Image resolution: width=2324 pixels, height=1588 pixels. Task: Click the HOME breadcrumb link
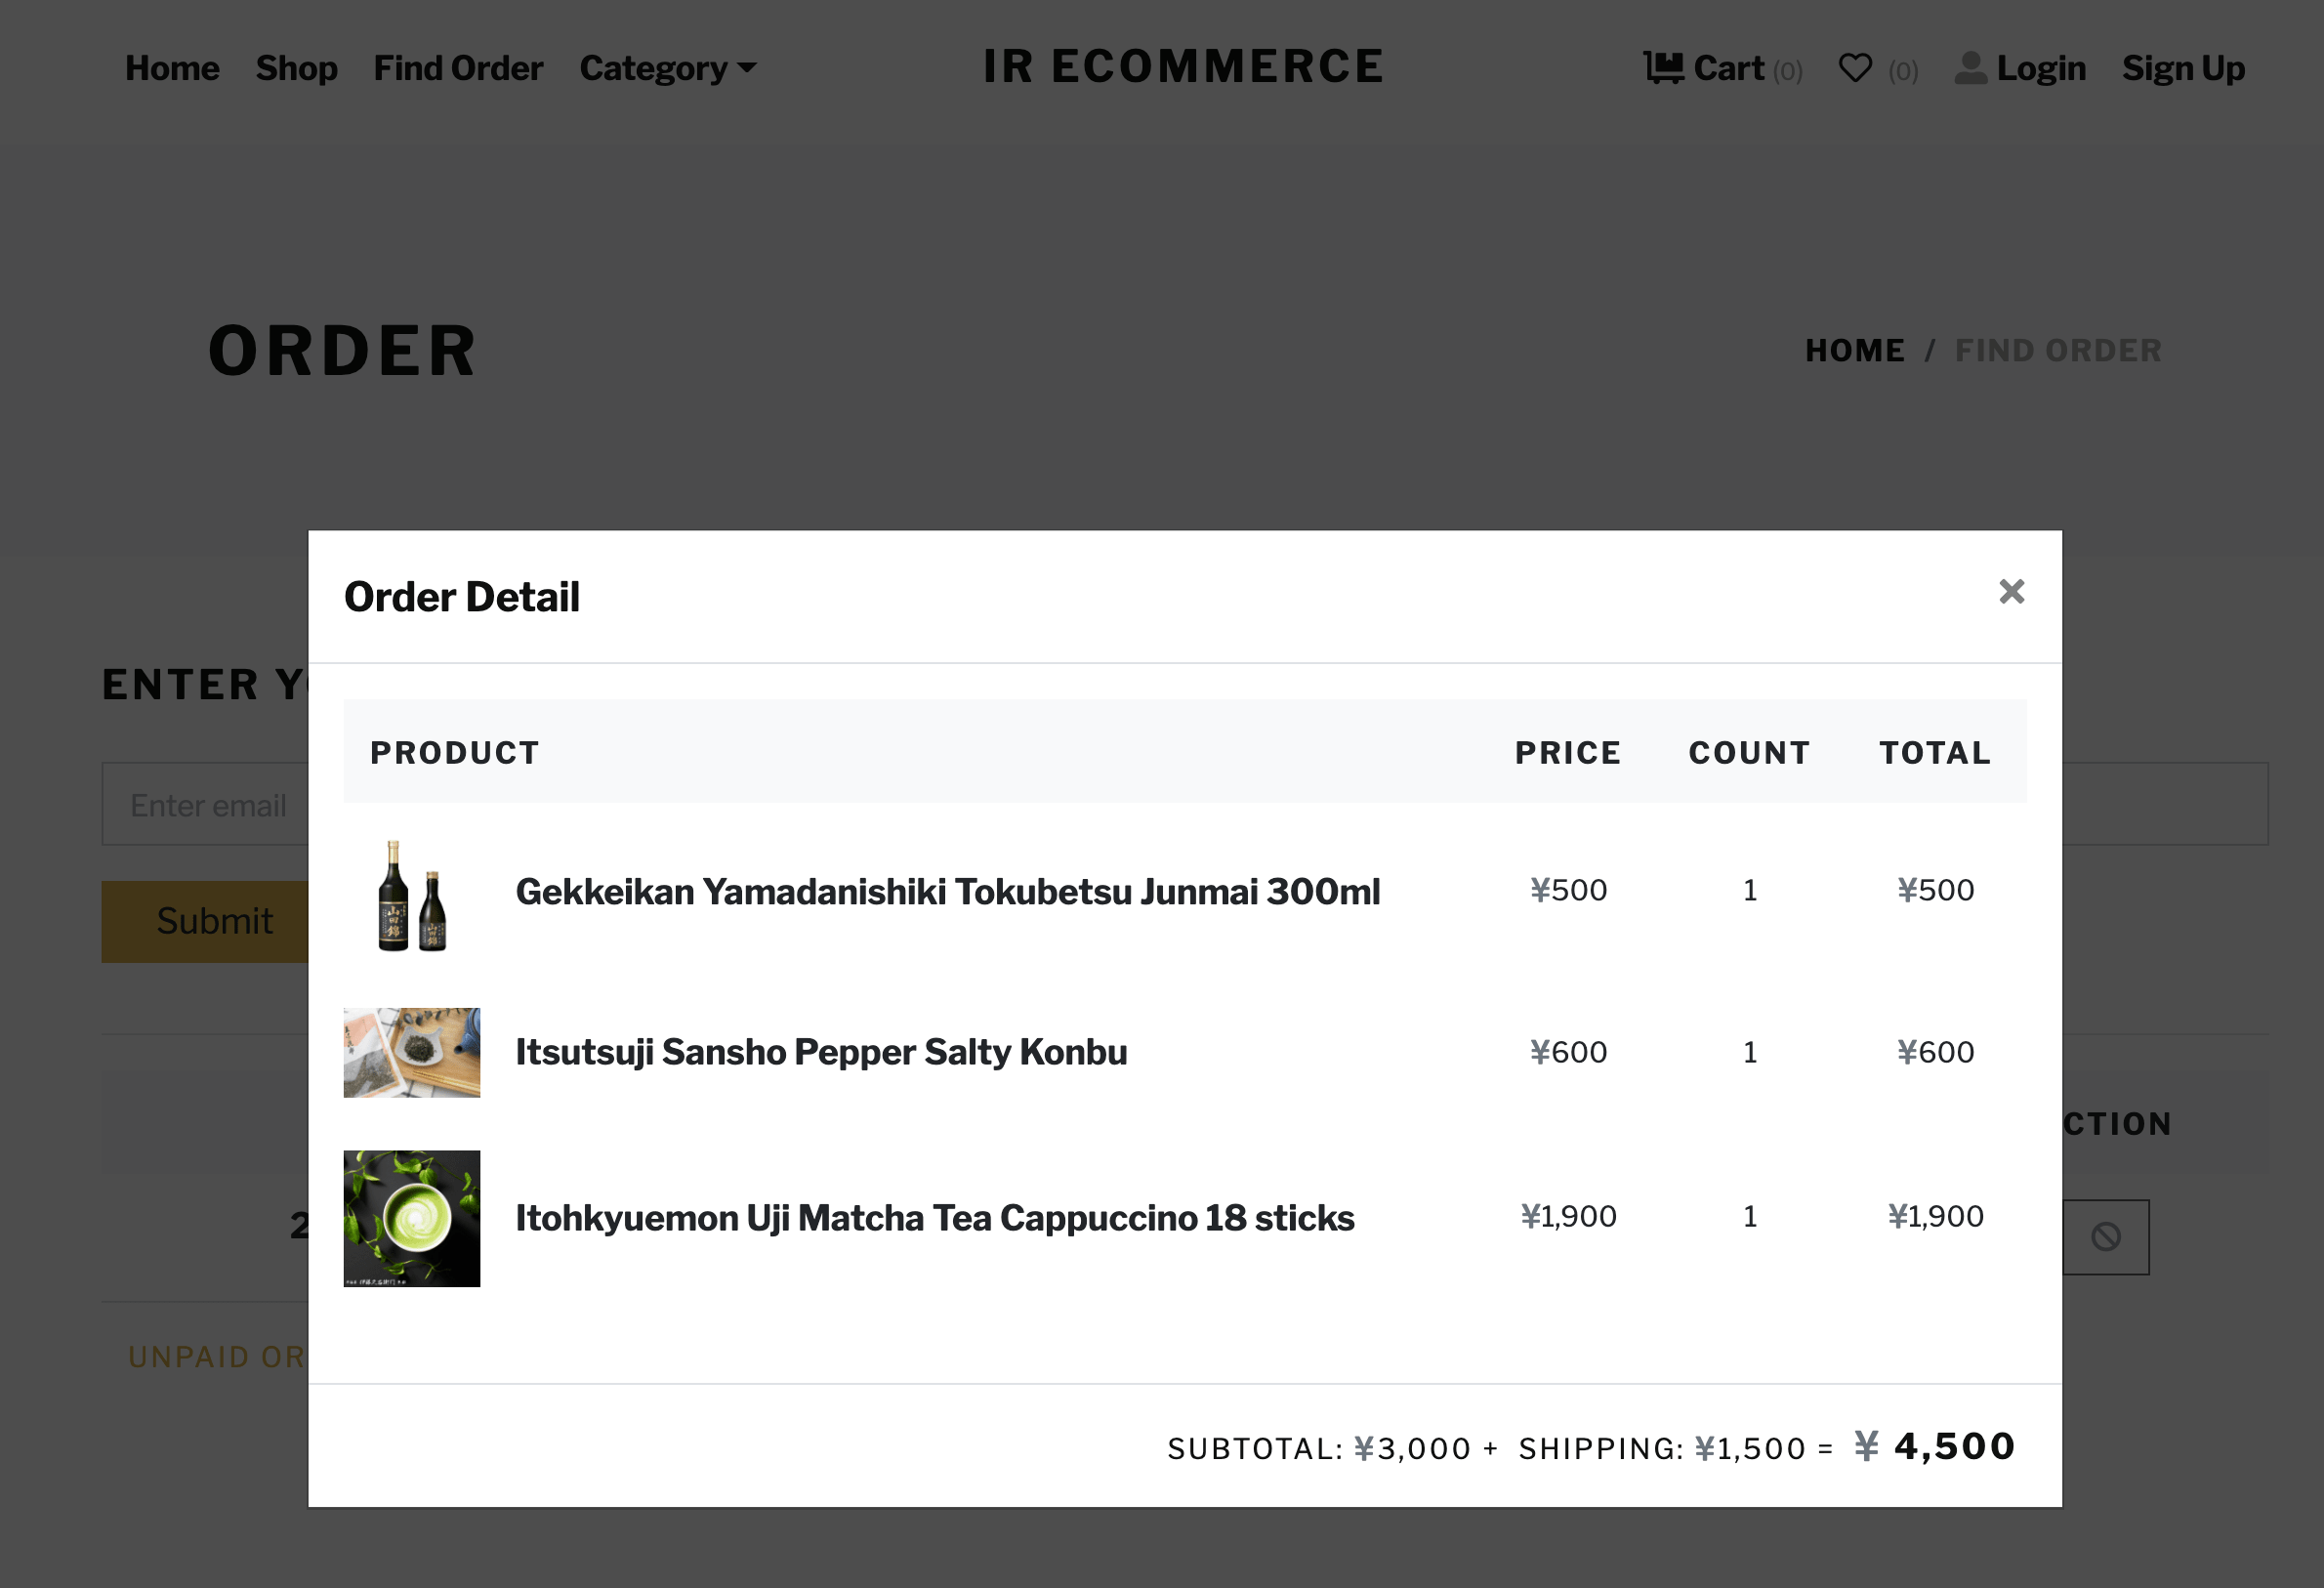pos(1854,351)
